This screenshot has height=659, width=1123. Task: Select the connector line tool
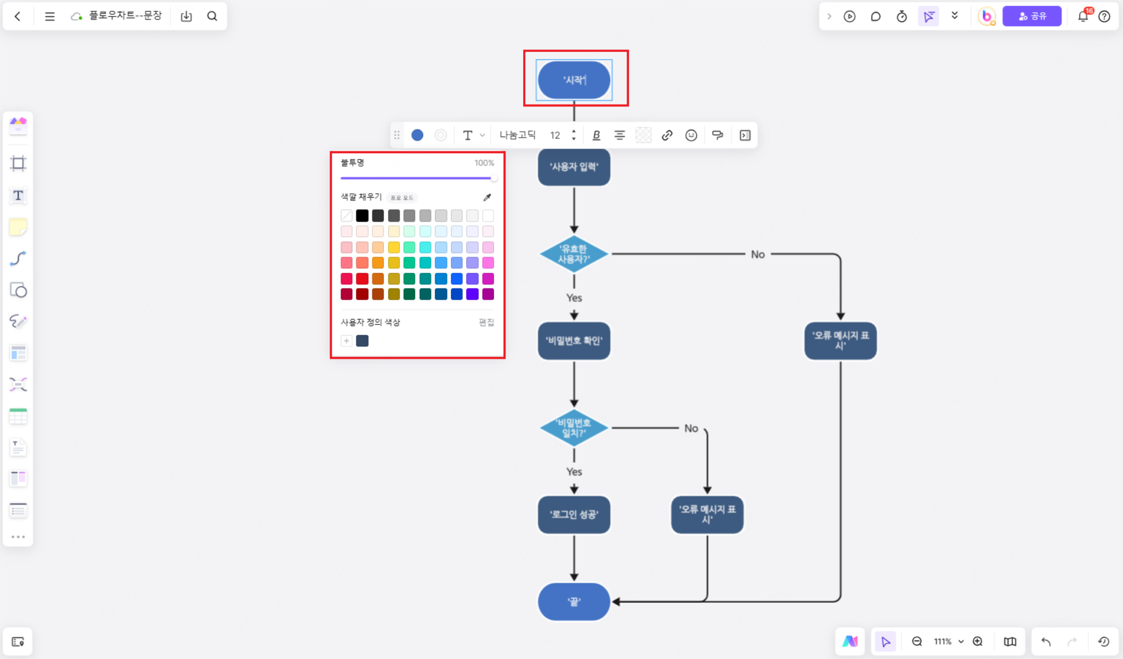click(18, 258)
